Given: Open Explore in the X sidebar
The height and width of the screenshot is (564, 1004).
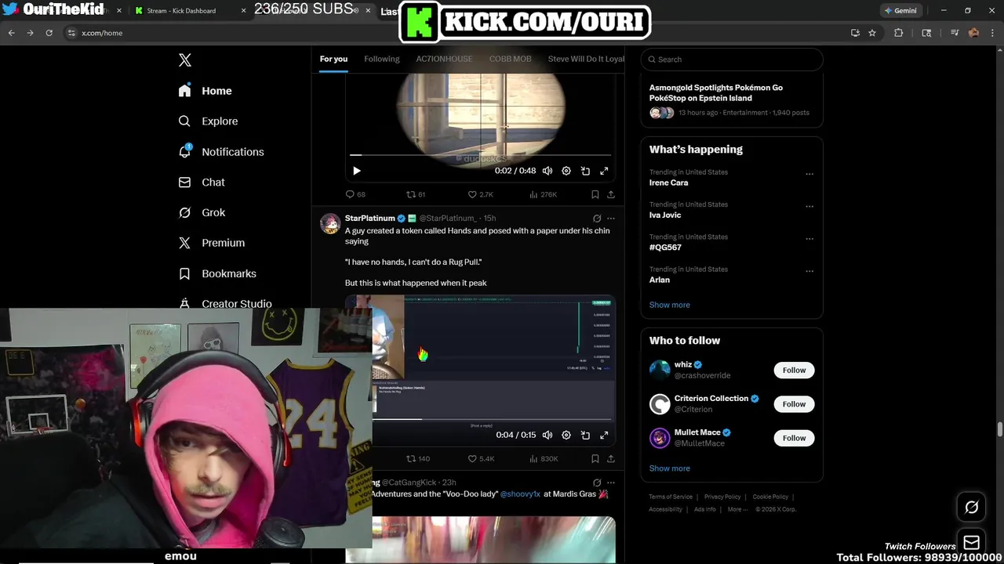Looking at the screenshot, I should (208, 121).
